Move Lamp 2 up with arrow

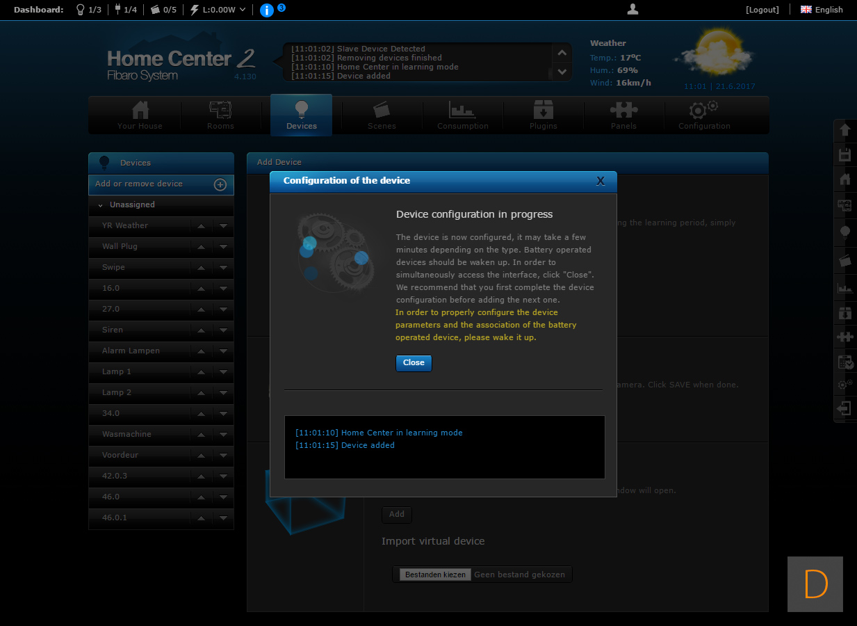(200, 393)
